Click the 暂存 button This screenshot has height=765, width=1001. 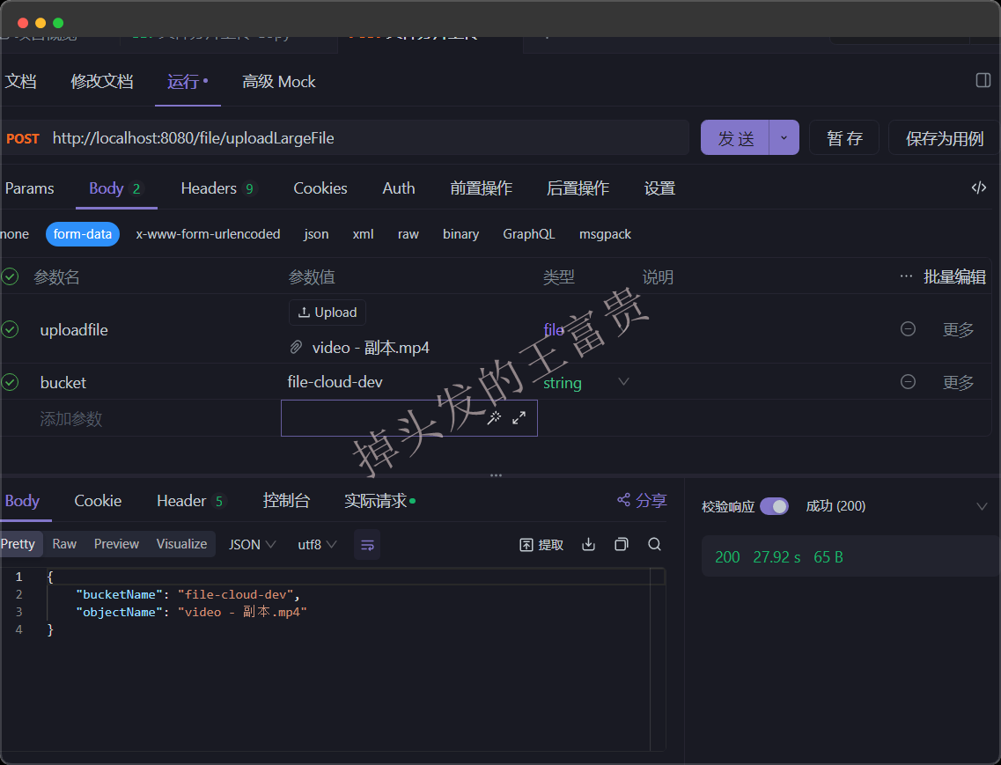point(844,137)
